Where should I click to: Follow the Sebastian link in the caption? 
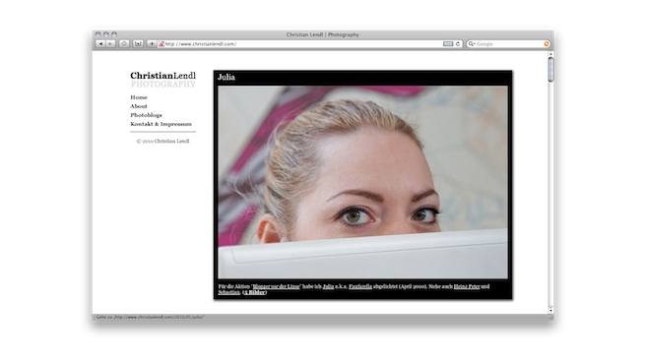(229, 292)
